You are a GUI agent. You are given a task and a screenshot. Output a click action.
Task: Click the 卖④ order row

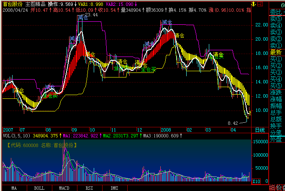tap(276, 26)
